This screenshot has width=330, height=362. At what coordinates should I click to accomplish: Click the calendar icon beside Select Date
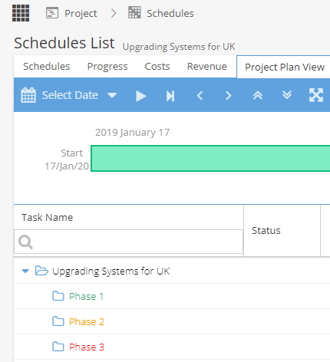point(28,95)
